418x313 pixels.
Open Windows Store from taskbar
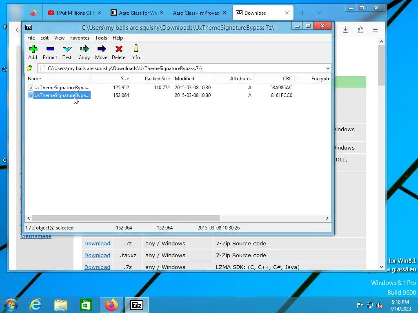[86, 305]
